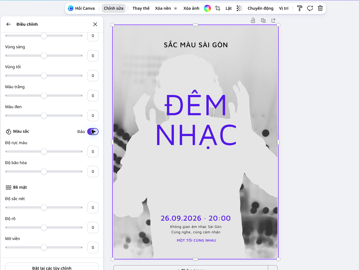Open Chuyển động animation options
The height and width of the screenshot is (270, 359).
pyautogui.click(x=260, y=8)
